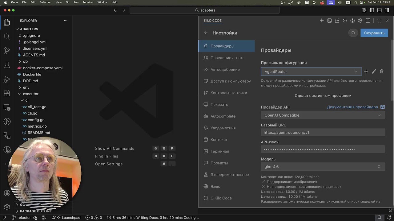This screenshot has width=394, height=221.
Task: Click the back arrow next to Настройки
Action: (x=206, y=33)
